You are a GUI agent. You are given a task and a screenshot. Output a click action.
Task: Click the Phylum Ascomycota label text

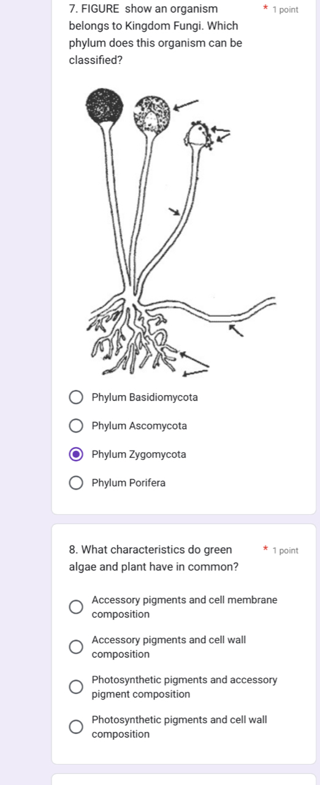tap(139, 426)
